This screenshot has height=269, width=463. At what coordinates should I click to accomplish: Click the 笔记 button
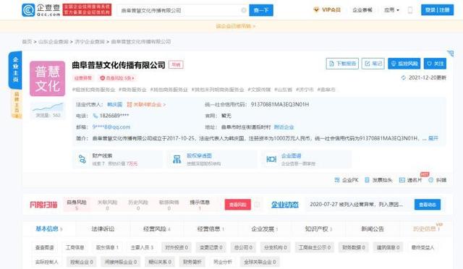pyautogui.click(x=373, y=64)
